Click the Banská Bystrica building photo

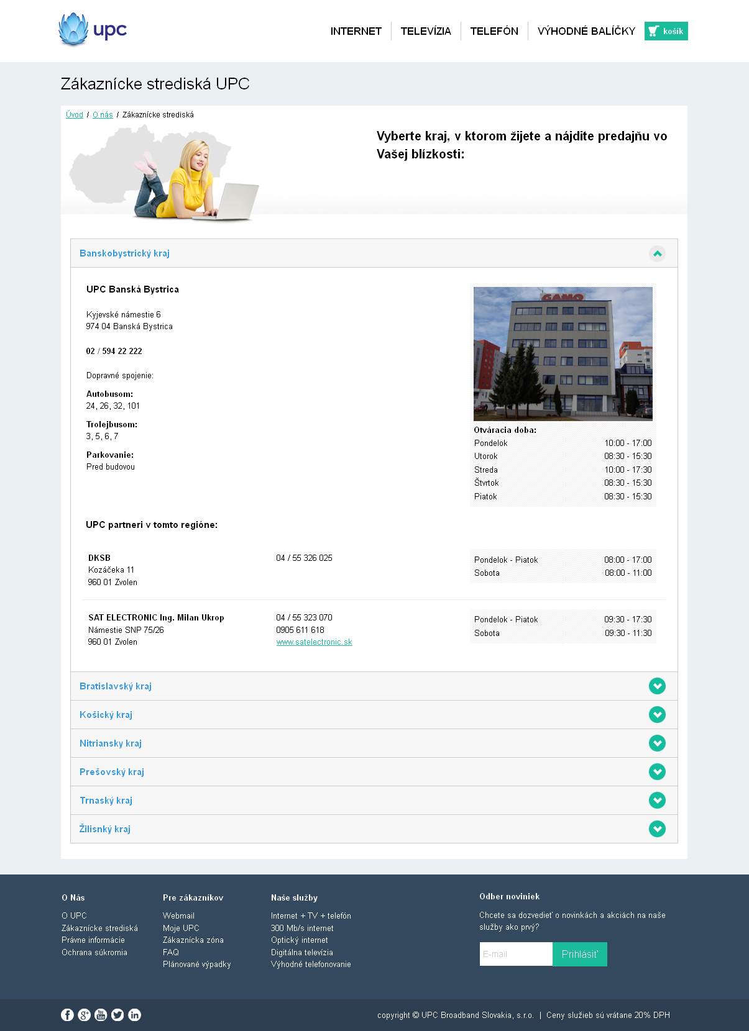click(563, 353)
